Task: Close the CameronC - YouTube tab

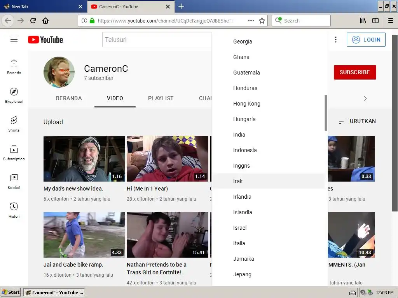Action: 168,7
